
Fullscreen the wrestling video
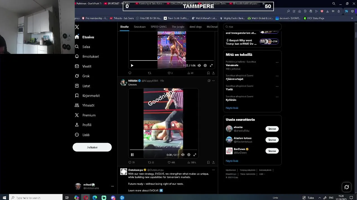point(195,155)
